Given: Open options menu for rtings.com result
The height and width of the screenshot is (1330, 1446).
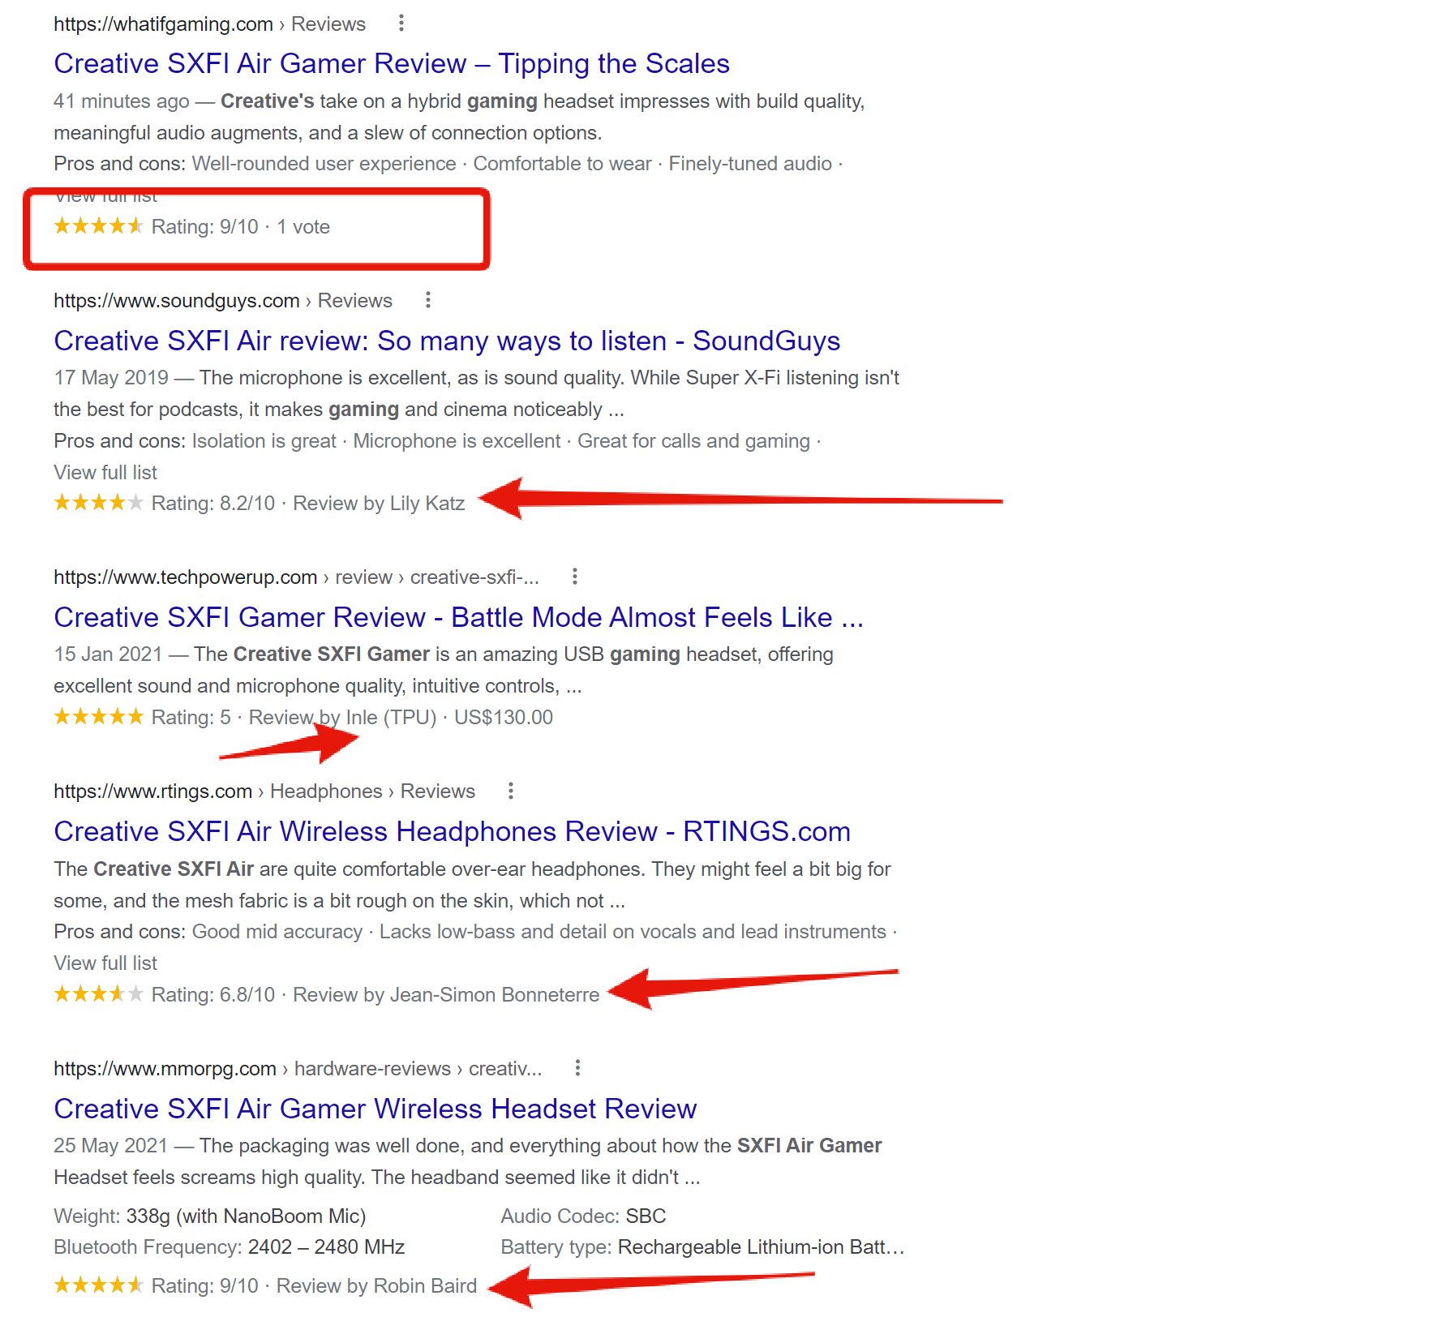Looking at the screenshot, I should (x=510, y=791).
